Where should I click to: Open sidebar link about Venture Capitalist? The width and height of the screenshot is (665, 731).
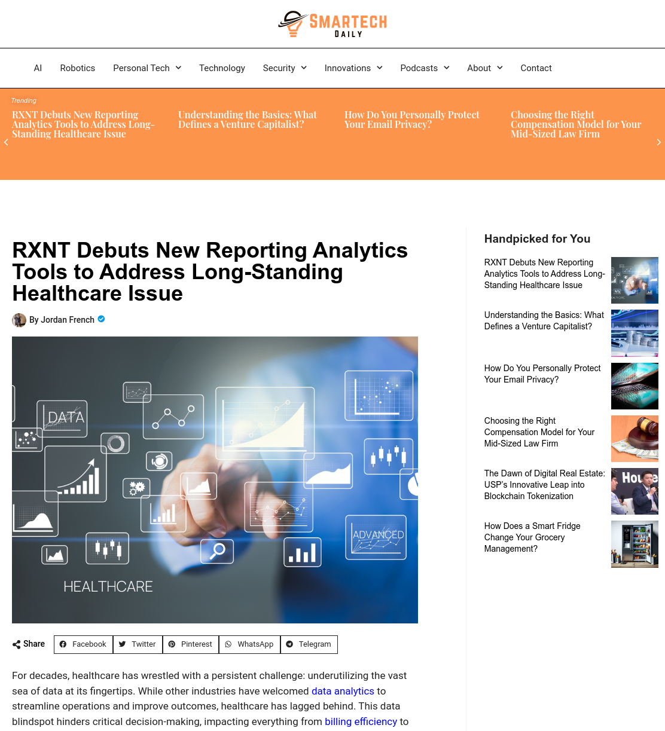click(544, 320)
